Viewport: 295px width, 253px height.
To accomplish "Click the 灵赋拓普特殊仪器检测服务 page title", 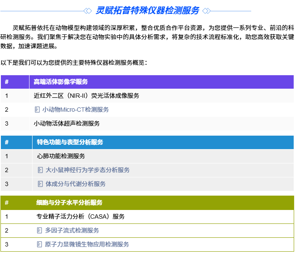I will tap(147, 11).
